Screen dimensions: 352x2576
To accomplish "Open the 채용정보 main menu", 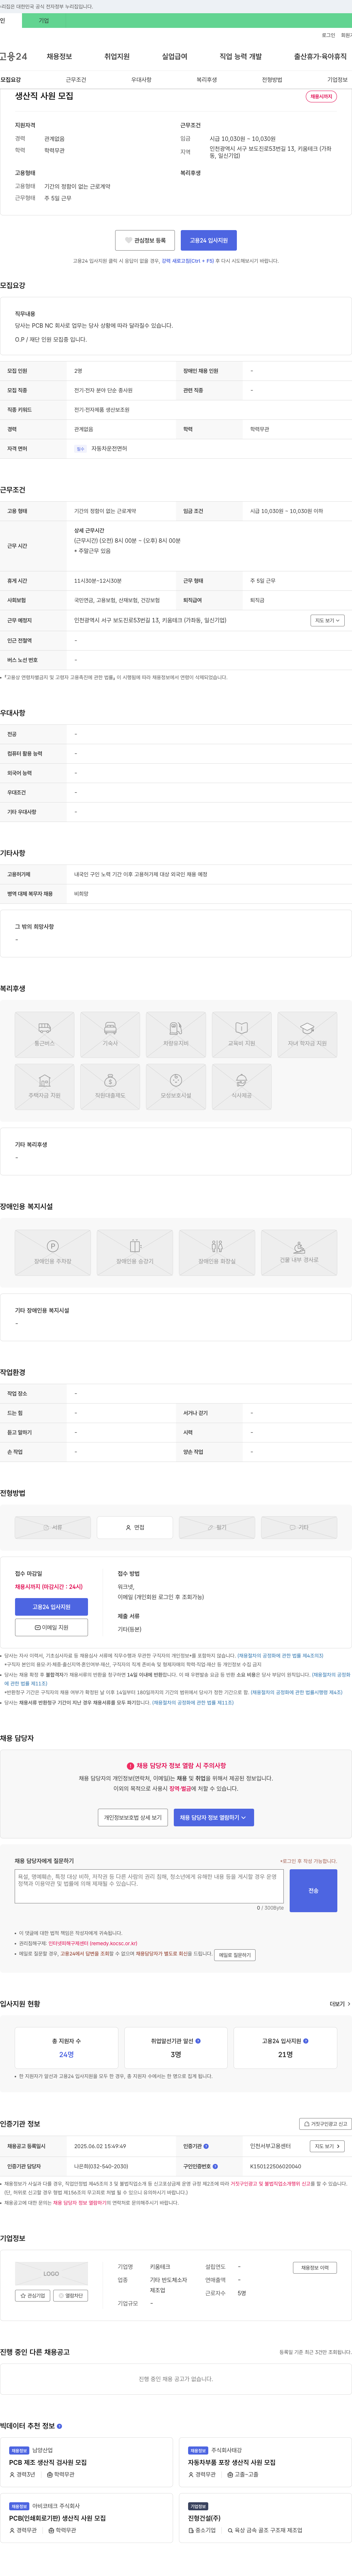I will (59, 57).
